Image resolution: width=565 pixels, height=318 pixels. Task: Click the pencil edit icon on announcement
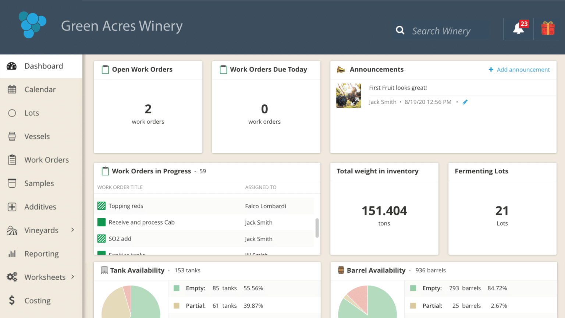pos(465,102)
